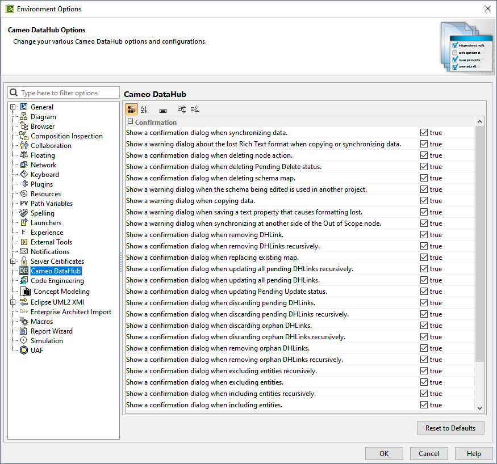Expand all option groups via toolbar
The image size is (497, 464).
coord(182,109)
